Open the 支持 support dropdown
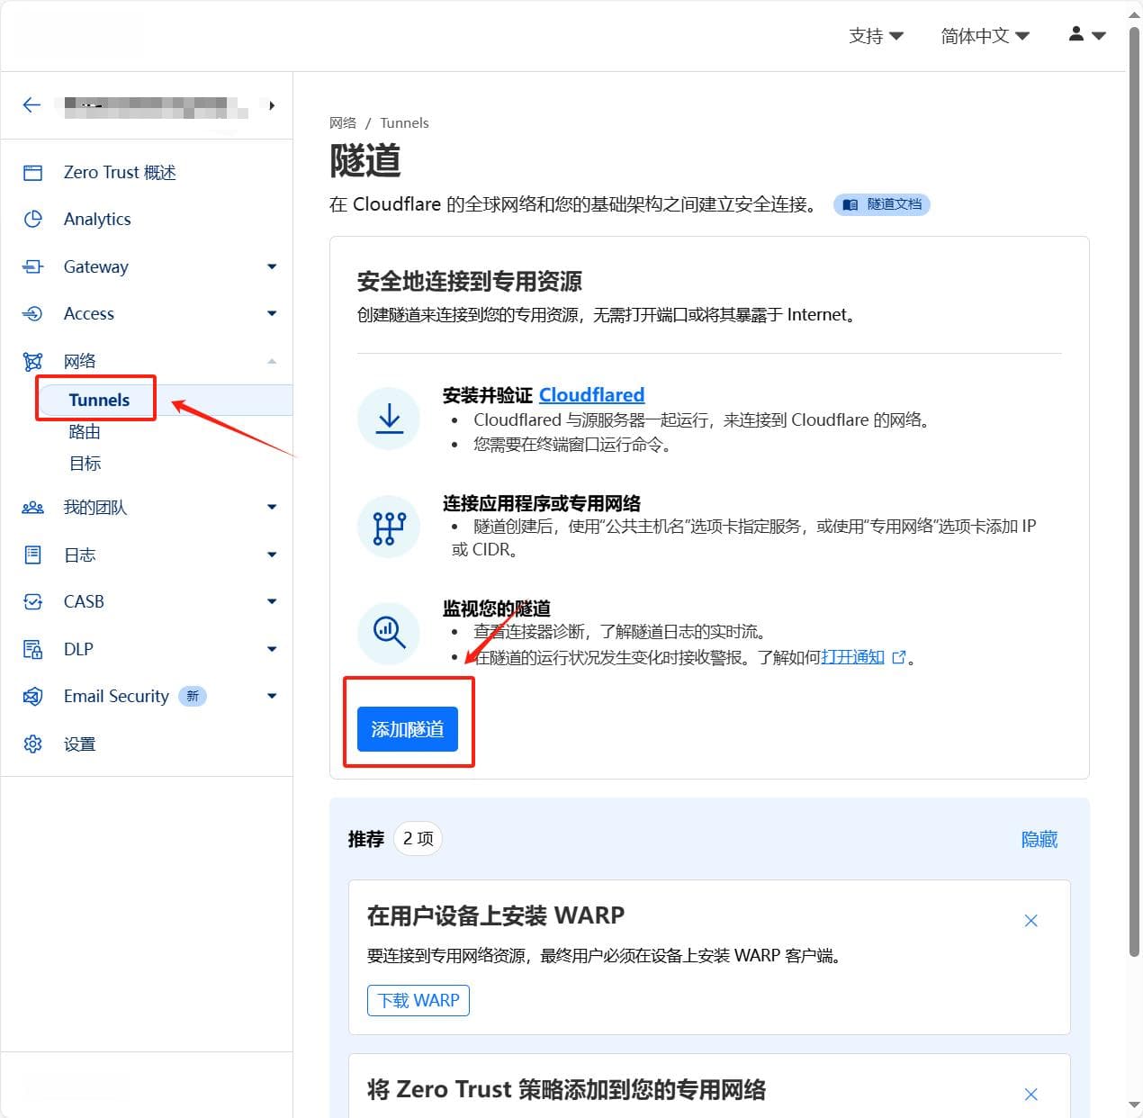 tap(876, 36)
